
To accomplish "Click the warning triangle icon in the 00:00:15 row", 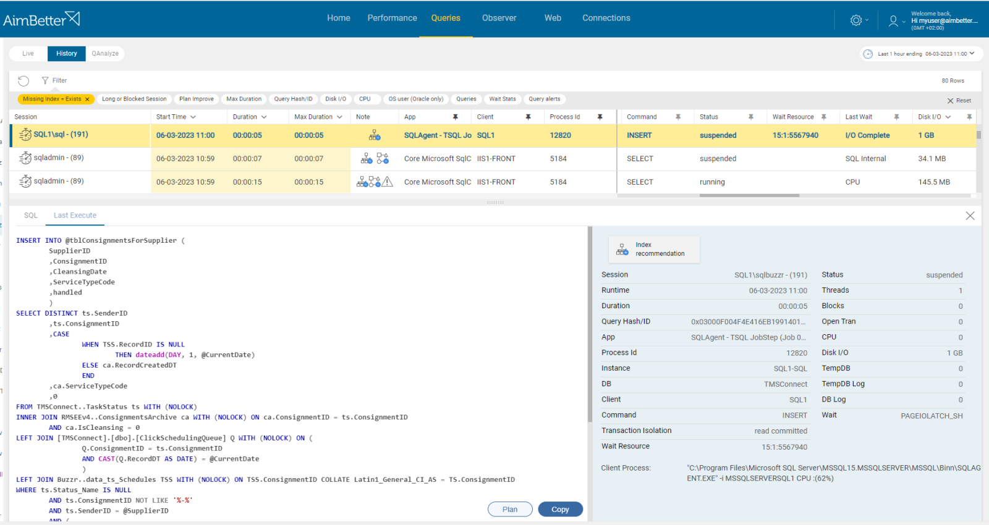I will point(388,182).
